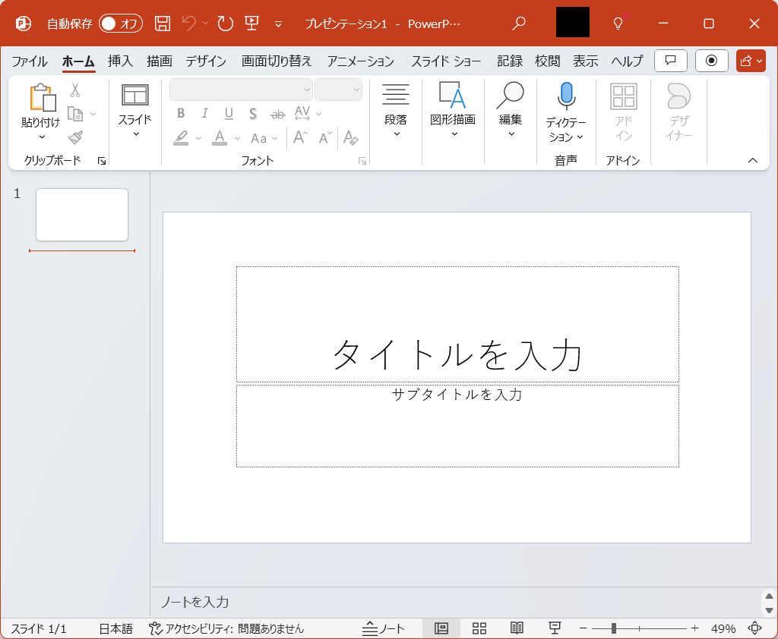Open font color dropdown arrow
Screen dimensions: 778x639
tap(237, 138)
